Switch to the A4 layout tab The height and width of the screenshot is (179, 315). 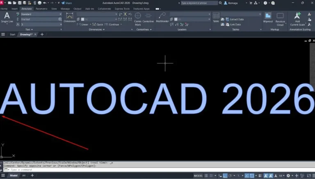(24, 176)
